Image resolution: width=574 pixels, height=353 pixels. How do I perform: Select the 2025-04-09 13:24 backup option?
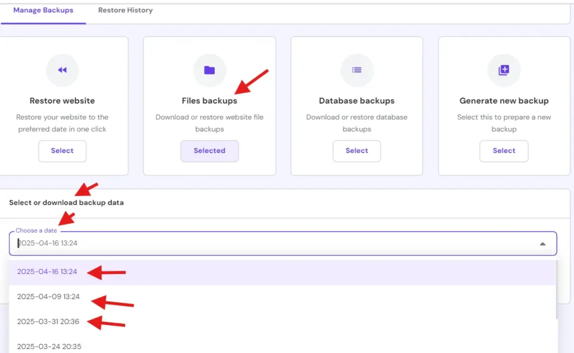pos(283,296)
